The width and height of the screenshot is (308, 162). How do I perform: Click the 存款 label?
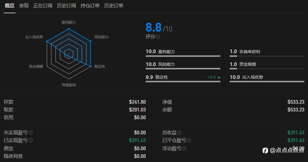coord(9,102)
